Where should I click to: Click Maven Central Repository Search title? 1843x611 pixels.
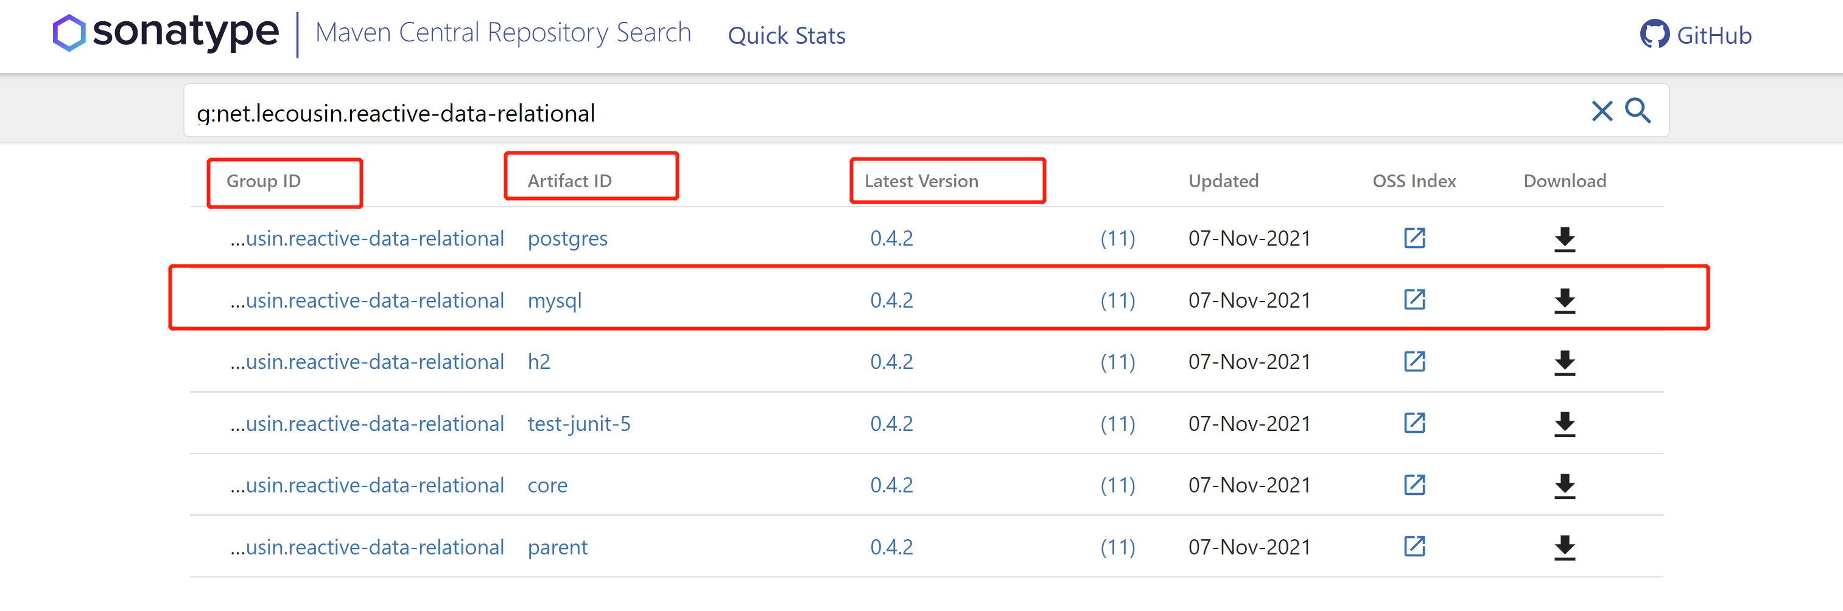point(503,33)
